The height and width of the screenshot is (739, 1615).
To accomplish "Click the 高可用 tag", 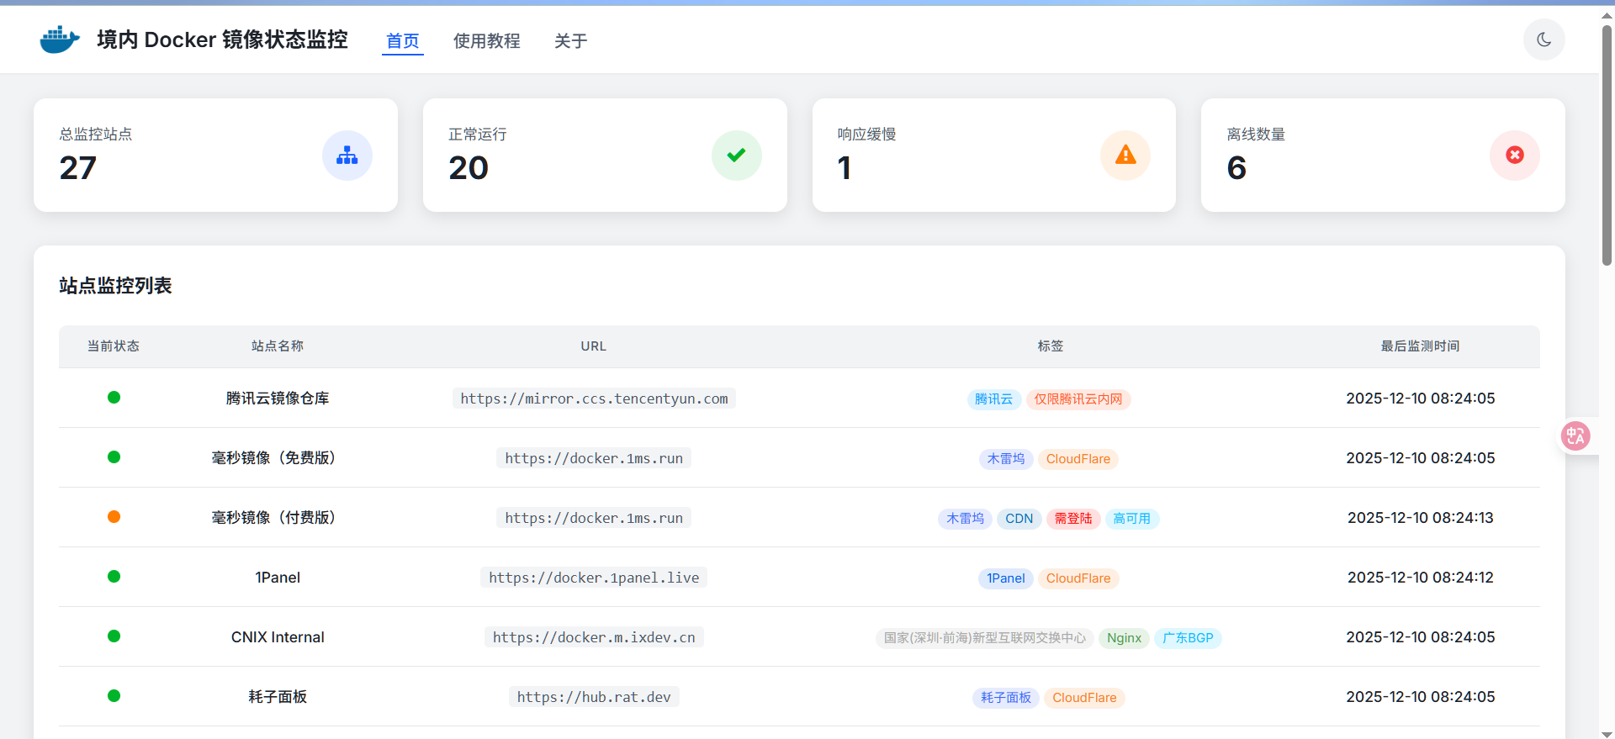I will 1132,519.
